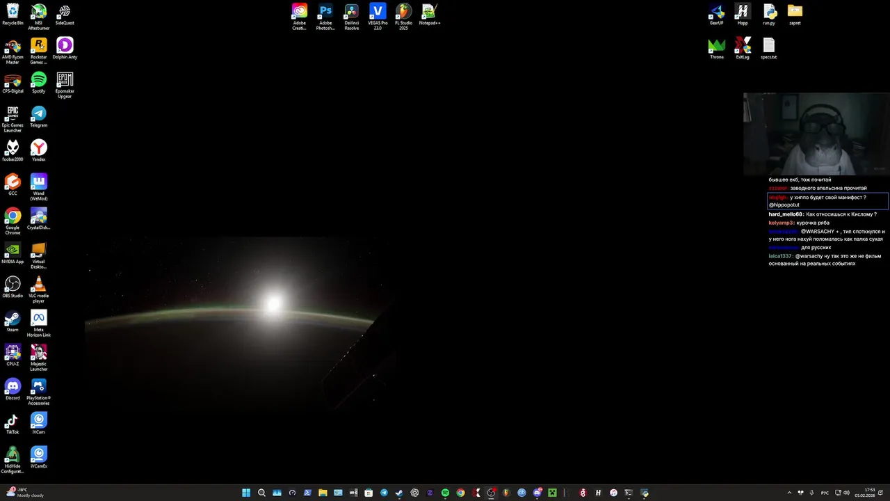The height and width of the screenshot is (501, 890).
Task: Select the Epomaker Upgear icon
Action: pos(65,86)
